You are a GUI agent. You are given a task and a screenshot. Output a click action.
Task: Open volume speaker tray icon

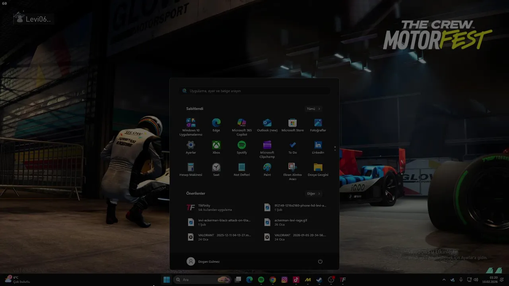pos(476,280)
